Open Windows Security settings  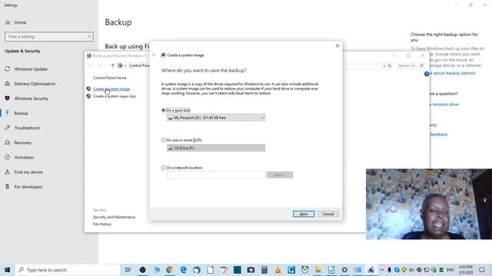32,98
